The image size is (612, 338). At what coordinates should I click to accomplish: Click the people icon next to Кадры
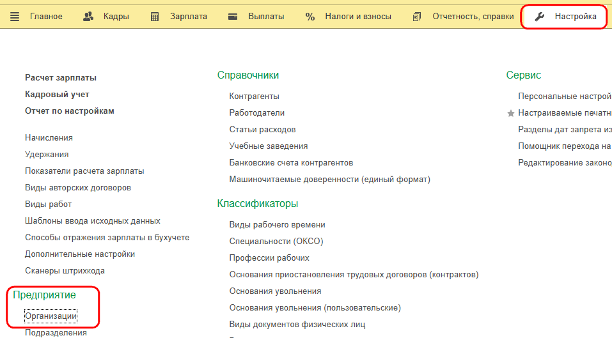tap(88, 17)
